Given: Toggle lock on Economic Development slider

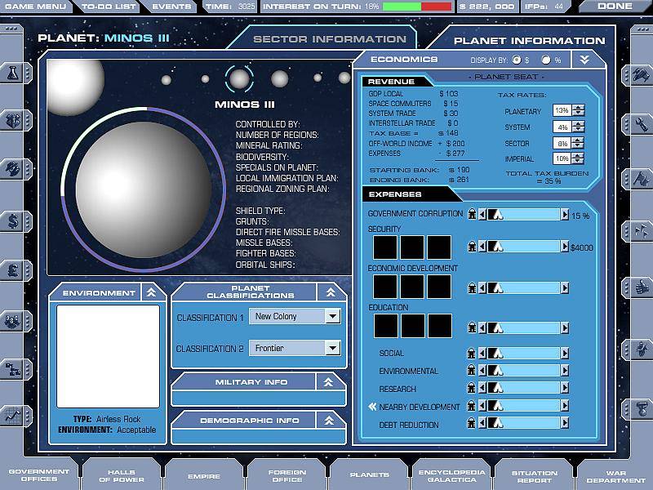Looking at the screenshot, I should coord(472,287).
